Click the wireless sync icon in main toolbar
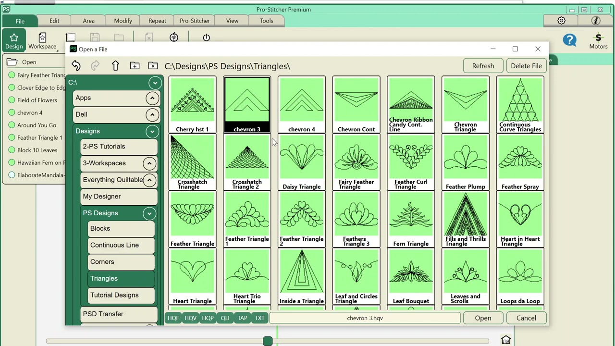This screenshot has height=346, width=615. point(174,37)
